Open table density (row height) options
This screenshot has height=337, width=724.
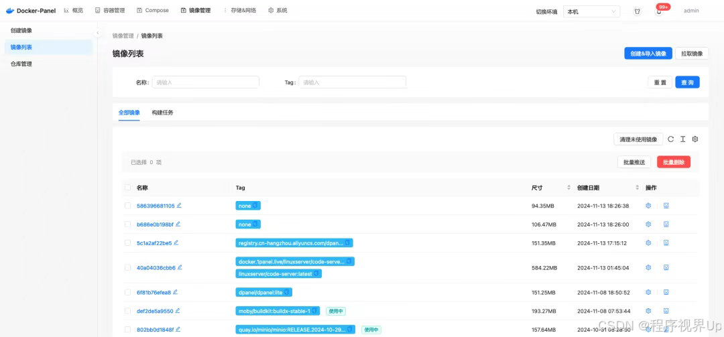pos(683,139)
